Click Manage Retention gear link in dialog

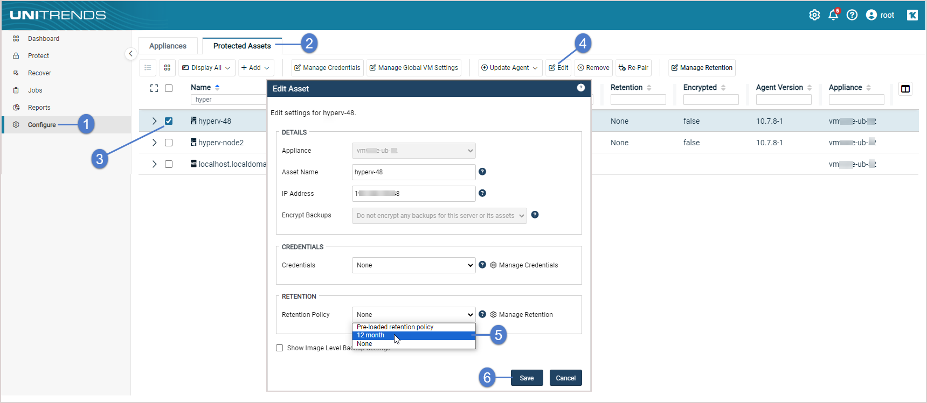[521, 315]
